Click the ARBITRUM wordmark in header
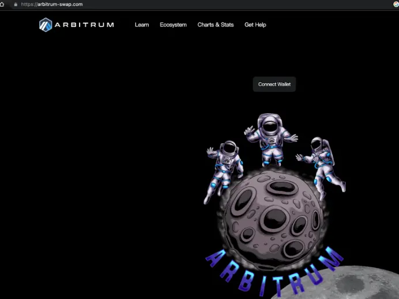 click(x=84, y=25)
